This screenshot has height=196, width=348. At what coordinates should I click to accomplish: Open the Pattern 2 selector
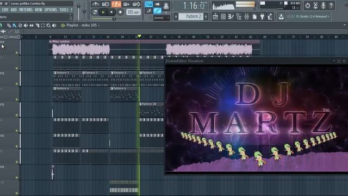[191, 16]
